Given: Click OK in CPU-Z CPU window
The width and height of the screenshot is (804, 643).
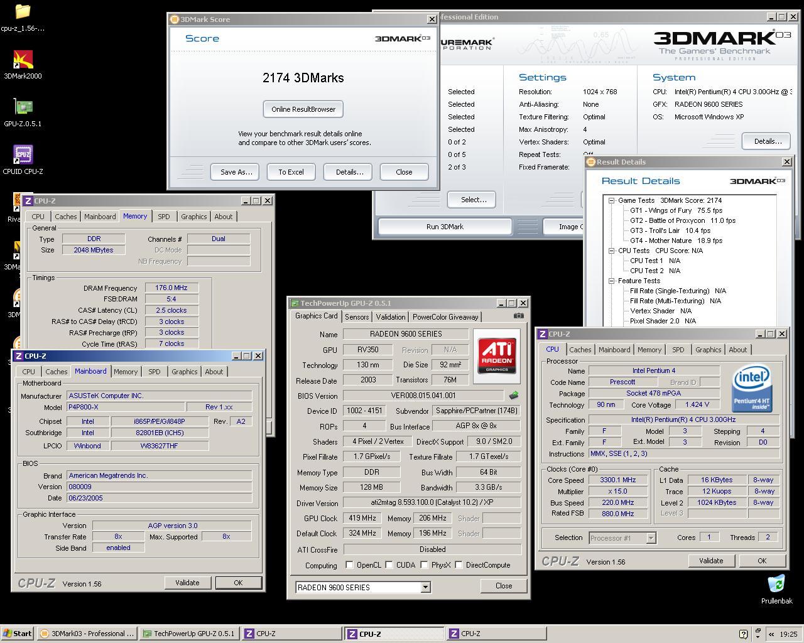Looking at the screenshot, I should pos(762,561).
